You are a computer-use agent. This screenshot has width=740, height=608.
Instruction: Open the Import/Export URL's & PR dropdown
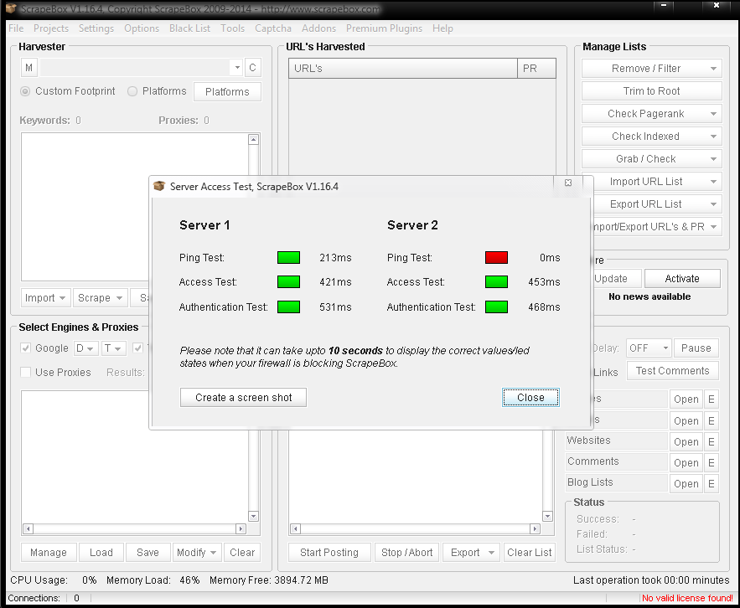pos(656,227)
